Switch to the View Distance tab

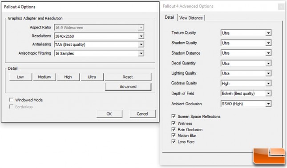point(191,18)
